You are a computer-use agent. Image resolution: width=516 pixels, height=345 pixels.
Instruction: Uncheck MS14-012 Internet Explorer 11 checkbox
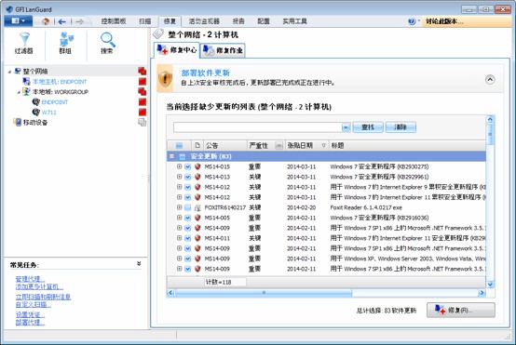click(187, 197)
